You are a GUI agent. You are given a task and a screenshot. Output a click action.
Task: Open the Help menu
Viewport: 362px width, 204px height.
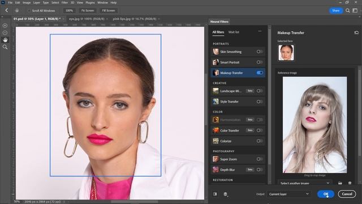click(113, 2)
